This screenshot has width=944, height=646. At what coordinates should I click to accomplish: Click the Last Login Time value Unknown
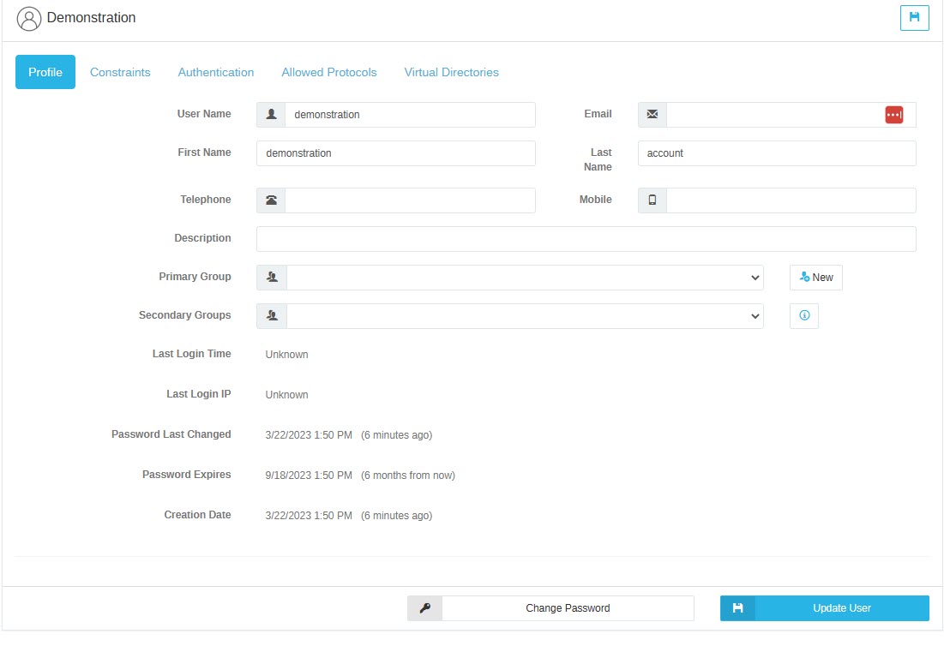(286, 355)
